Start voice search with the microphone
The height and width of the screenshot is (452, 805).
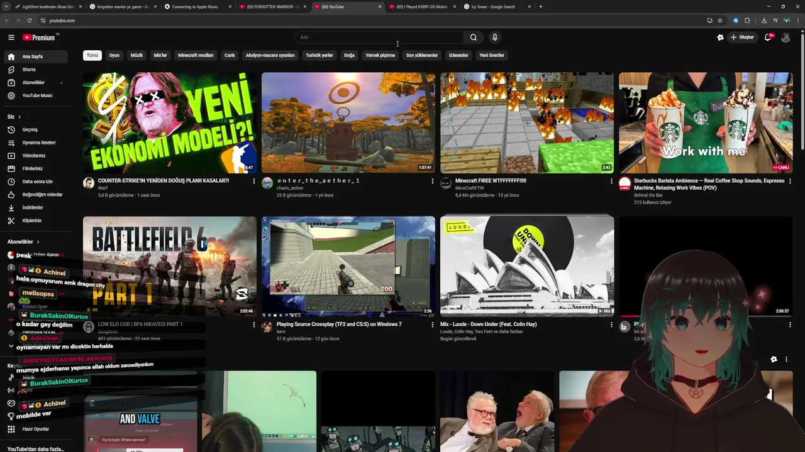point(495,38)
